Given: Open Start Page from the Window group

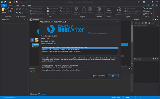Looking at the screenshot, I should [147, 8].
